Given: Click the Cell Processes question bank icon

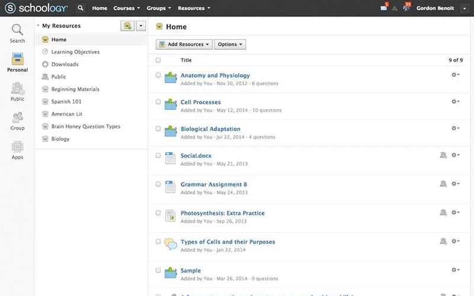Looking at the screenshot, I should coord(171,105).
